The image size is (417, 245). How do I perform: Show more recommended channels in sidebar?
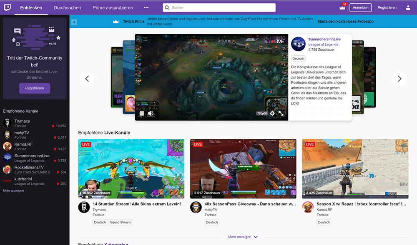point(13,191)
